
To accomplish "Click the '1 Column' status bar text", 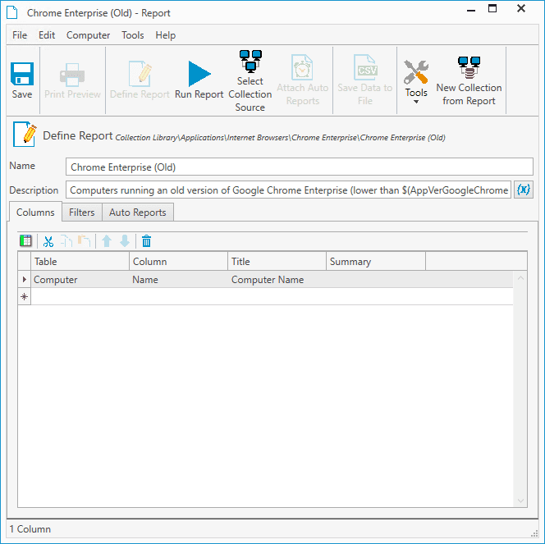I will [30, 528].
